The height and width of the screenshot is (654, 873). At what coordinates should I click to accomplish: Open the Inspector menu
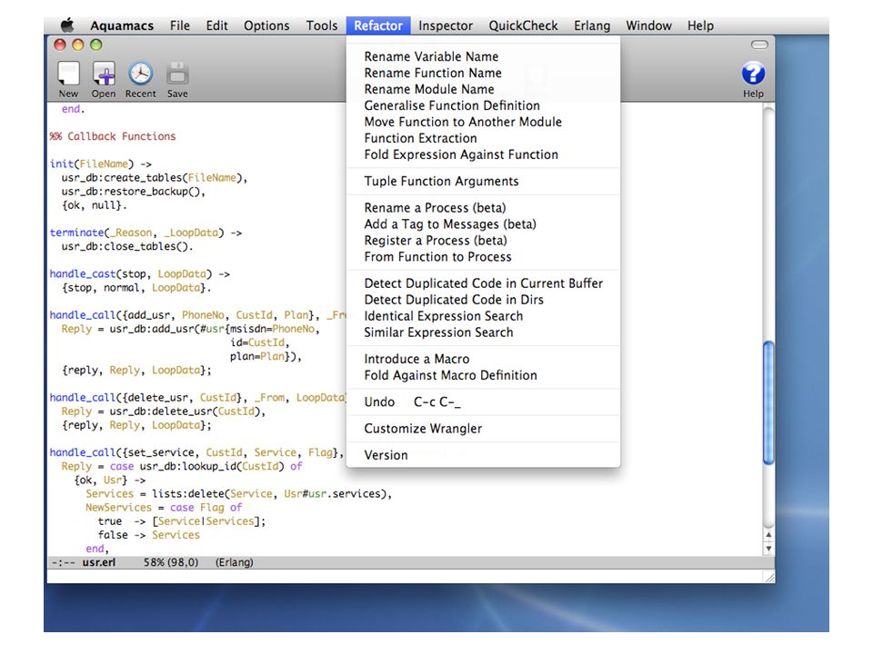pos(446,25)
